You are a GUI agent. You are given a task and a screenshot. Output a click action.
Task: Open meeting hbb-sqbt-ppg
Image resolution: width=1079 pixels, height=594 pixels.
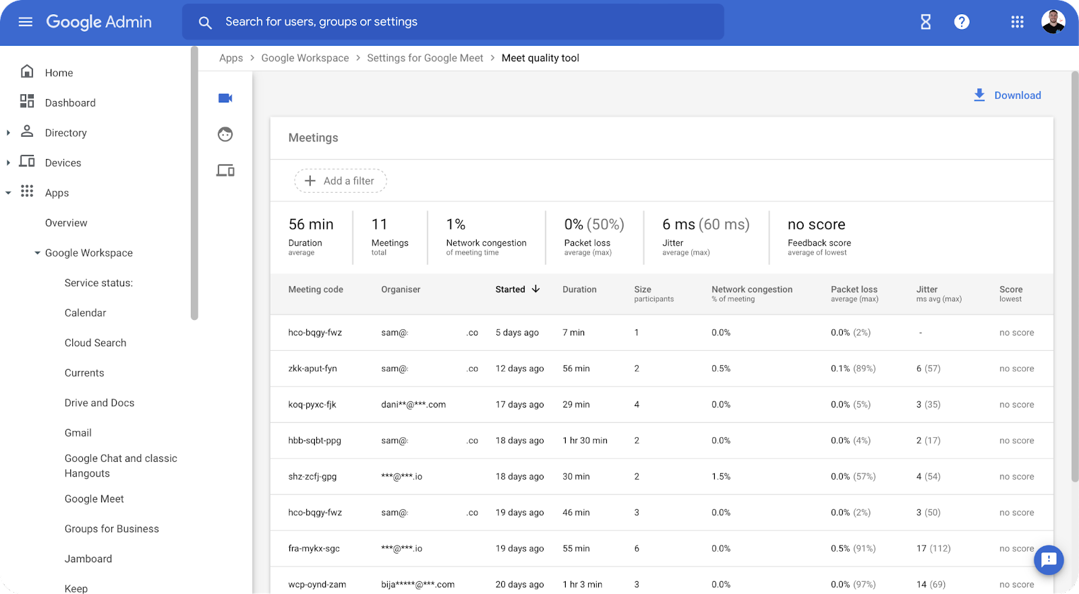[314, 440]
